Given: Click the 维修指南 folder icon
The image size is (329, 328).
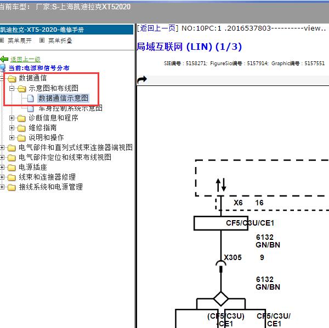Looking at the screenshot, I should (x=21, y=128).
